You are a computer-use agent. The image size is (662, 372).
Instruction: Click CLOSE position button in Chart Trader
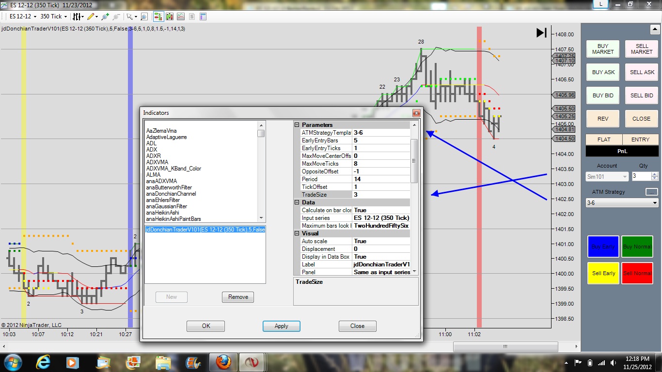[642, 119]
